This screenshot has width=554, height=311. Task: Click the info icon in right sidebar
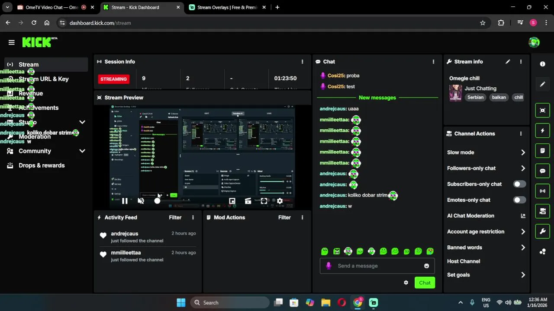(542, 64)
